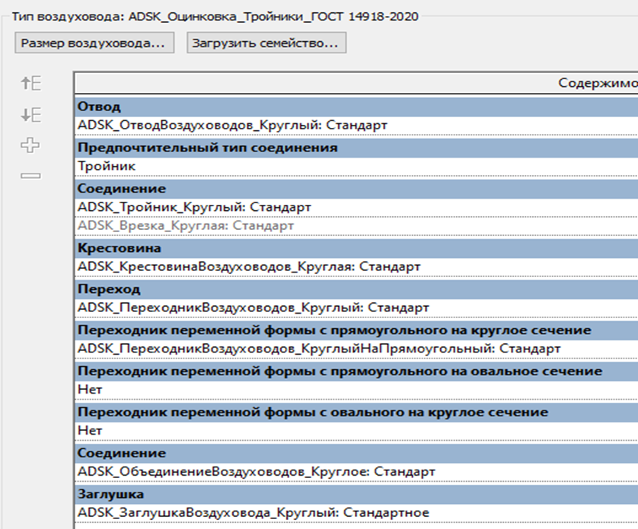Click the 'Отвод' group header

(x=356, y=107)
